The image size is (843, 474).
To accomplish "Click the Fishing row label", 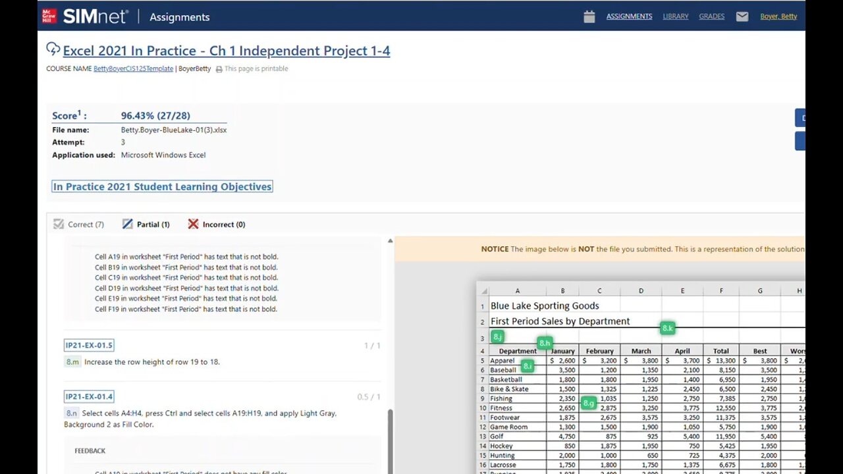I will (x=501, y=398).
